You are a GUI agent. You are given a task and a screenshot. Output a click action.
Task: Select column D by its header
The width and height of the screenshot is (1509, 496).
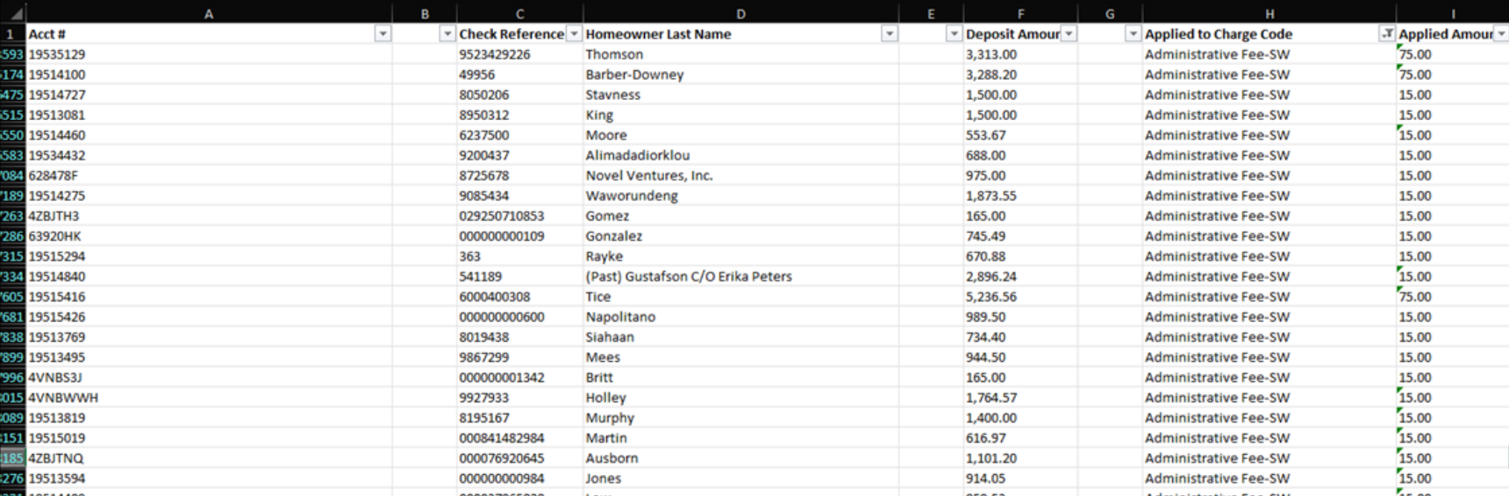point(740,14)
